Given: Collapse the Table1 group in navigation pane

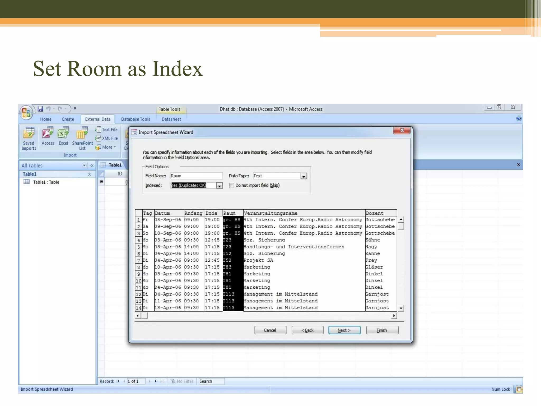Looking at the screenshot, I should click(x=89, y=174).
